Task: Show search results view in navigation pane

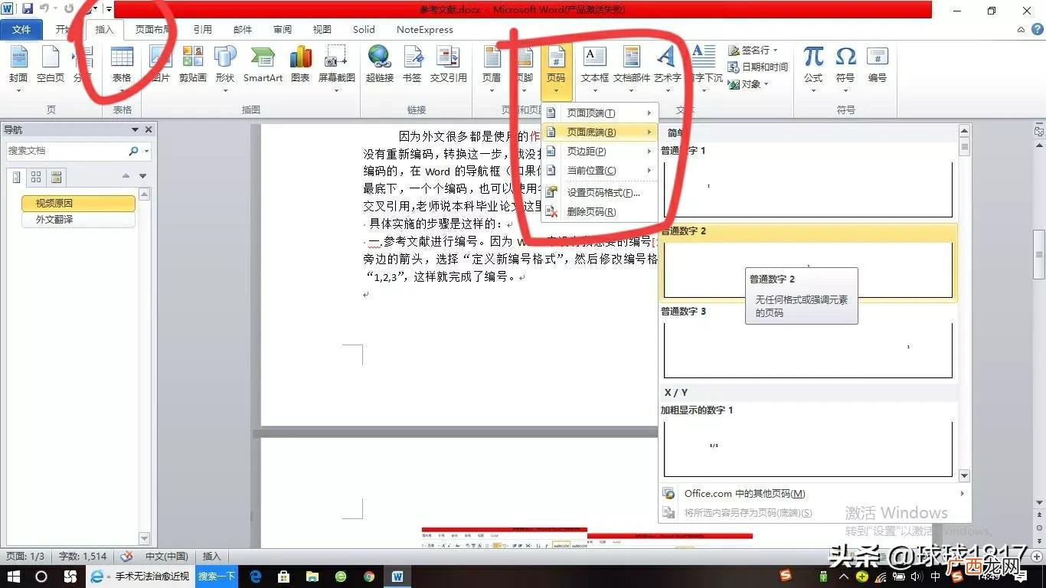Action: (x=55, y=178)
